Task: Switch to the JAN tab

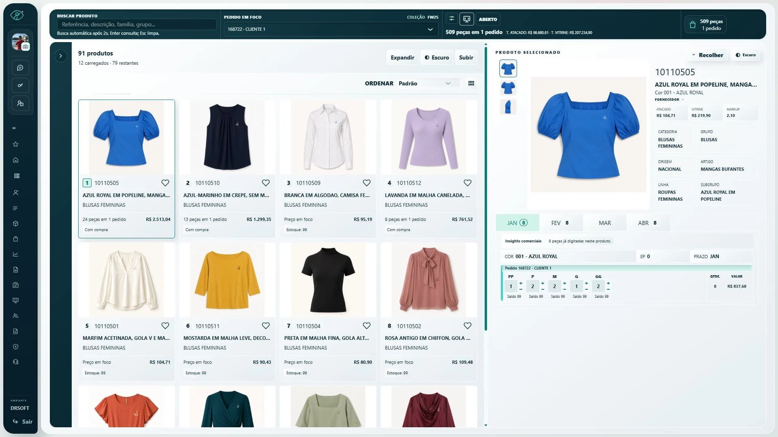Action: click(517, 223)
